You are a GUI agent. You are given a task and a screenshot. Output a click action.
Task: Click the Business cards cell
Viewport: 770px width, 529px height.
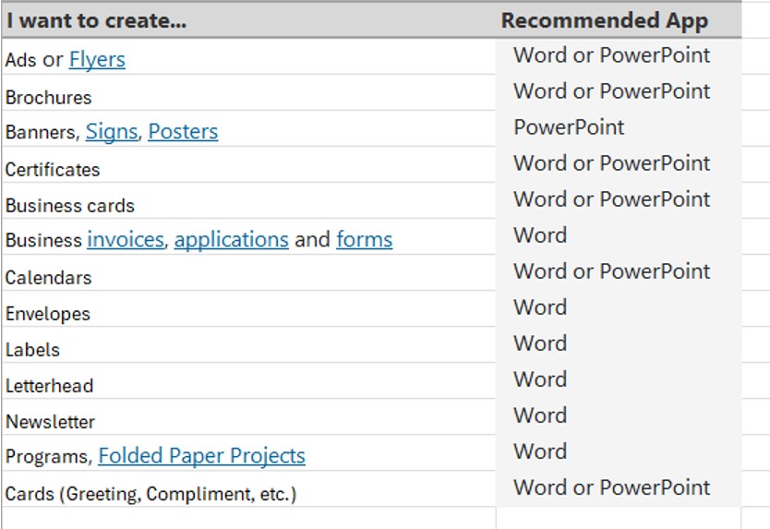pyautogui.click(x=248, y=201)
